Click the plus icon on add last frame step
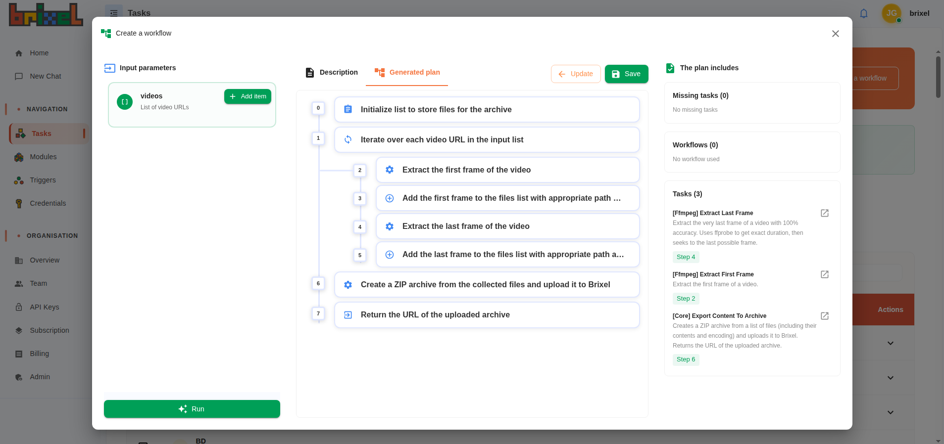The image size is (944, 444). (390, 255)
